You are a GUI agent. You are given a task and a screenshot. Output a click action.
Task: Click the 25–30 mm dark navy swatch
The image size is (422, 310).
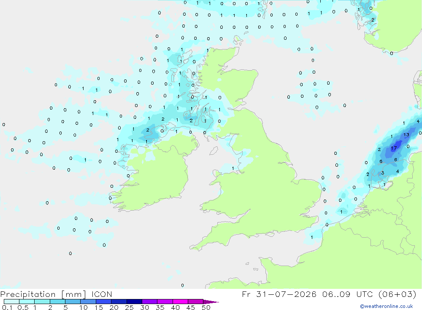(134, 302)
